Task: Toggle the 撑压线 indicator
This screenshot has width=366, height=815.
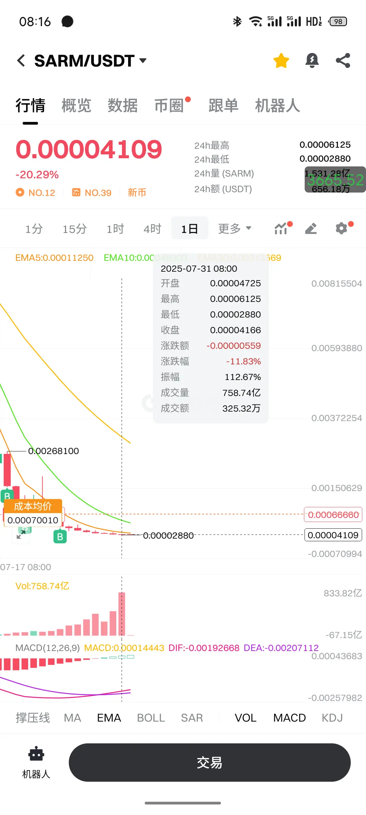Action: pyautogui.click(x=33, y=718)
